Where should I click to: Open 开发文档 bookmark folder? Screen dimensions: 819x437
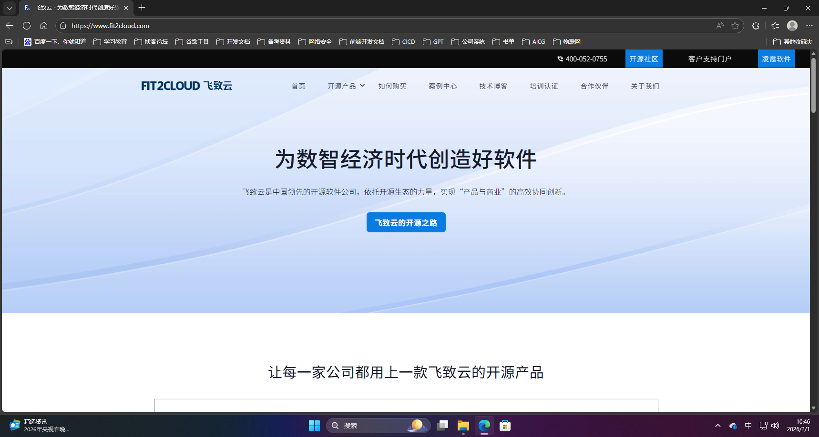[233, 42]
